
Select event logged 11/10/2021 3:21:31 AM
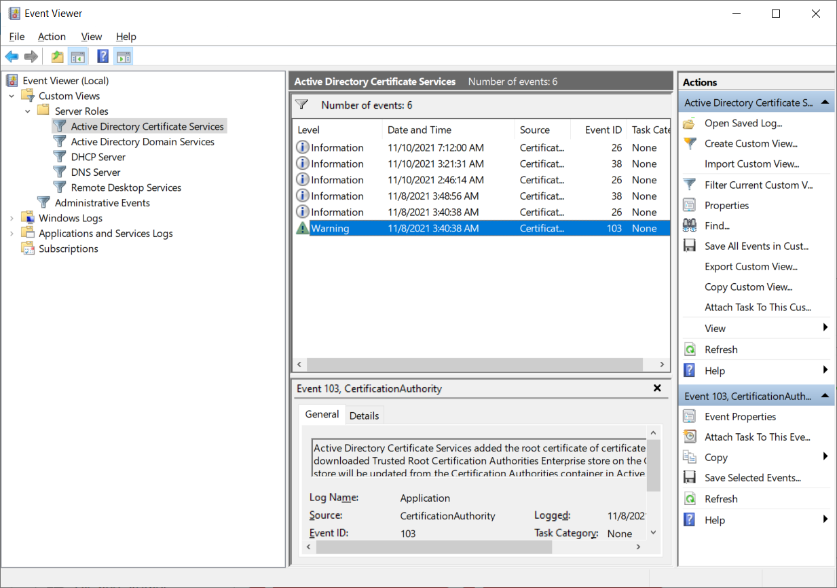coord(481,164)
